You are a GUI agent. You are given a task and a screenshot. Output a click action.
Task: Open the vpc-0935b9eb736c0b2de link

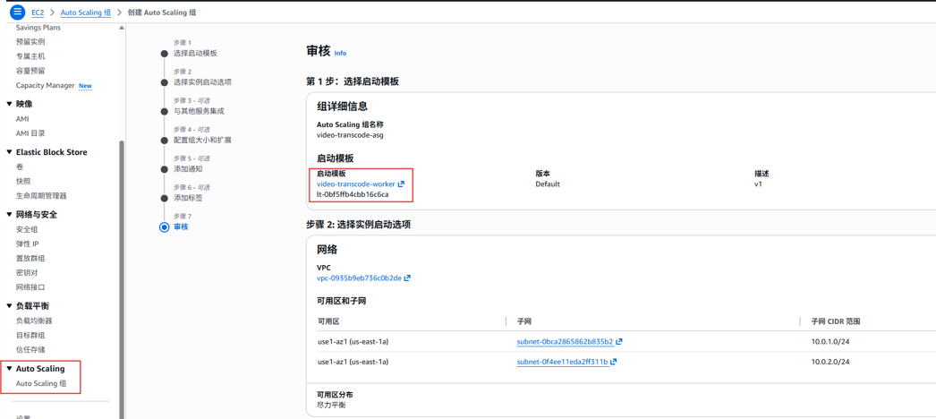point(359,278)
